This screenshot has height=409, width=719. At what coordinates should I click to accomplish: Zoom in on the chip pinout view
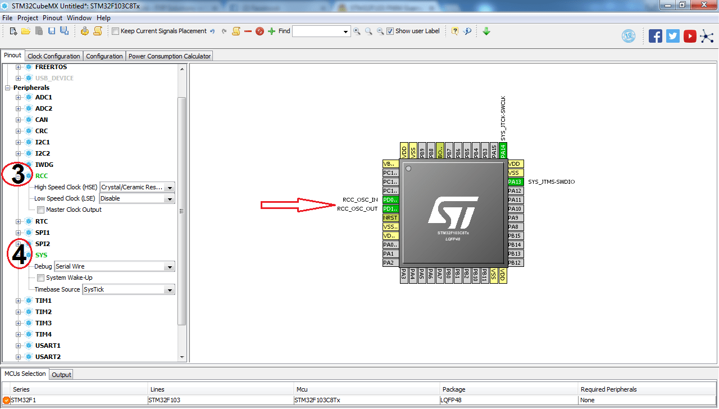(x=357, y=31)
